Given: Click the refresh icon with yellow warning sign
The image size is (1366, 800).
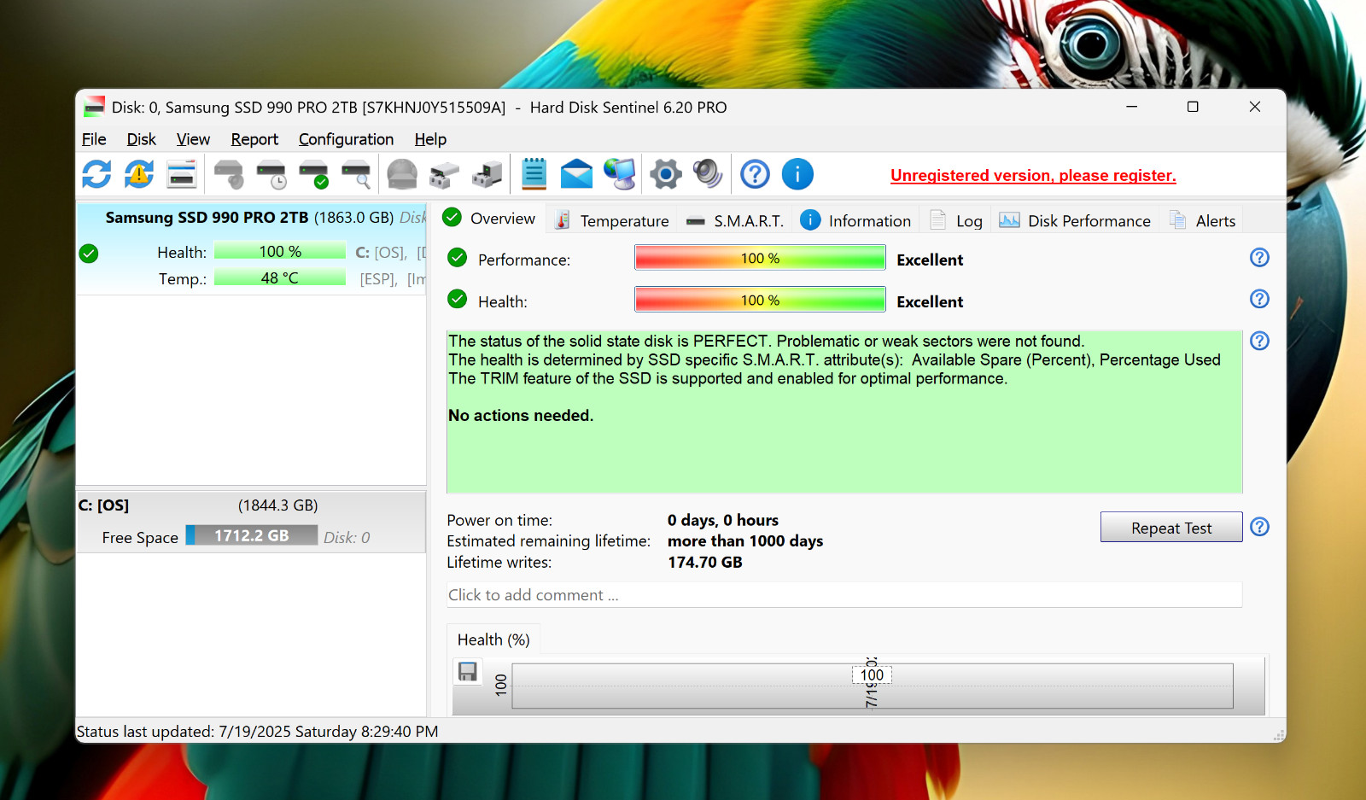Looking at the screenshot, I should [139, 174].
